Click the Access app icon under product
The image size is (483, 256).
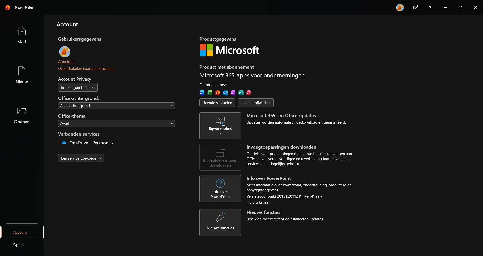tap(249, 93)
